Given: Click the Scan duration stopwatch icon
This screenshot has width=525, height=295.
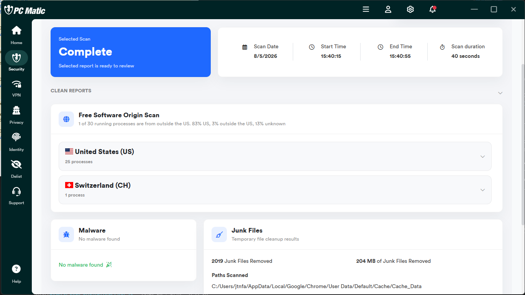Looking at the screenshot, I should tap(442, 47).
